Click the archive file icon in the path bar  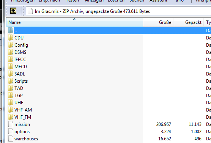pyautogui.click(x=30, y=11)
